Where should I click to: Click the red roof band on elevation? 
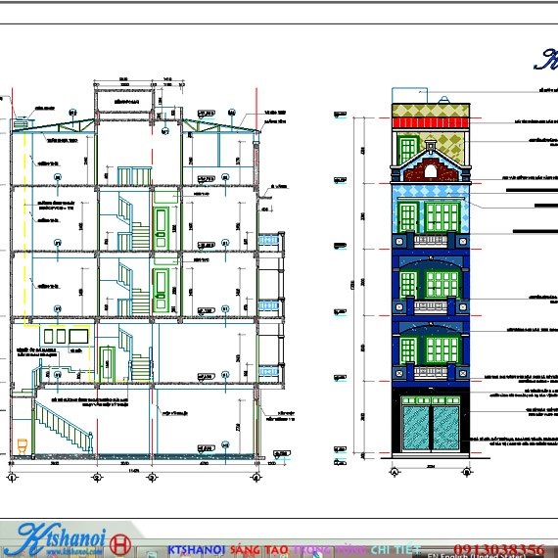pyautogui.click(x=431, y=122)
